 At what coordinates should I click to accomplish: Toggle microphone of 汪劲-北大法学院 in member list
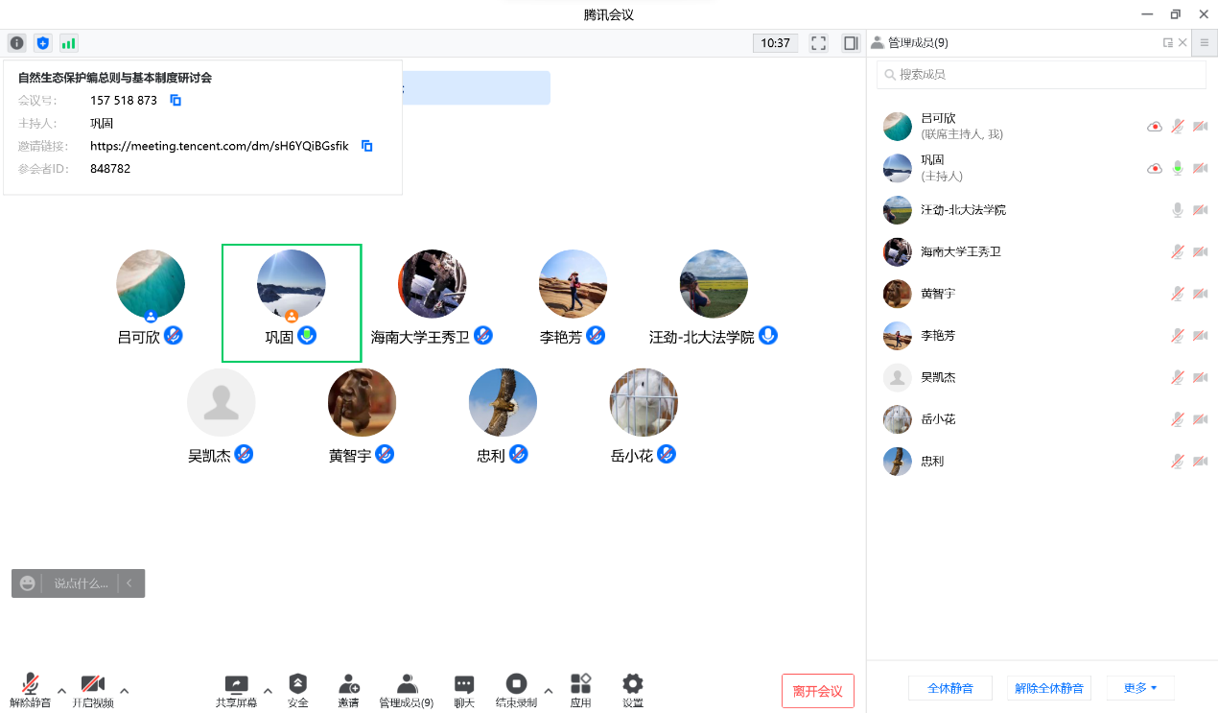tap(1177, 210)
